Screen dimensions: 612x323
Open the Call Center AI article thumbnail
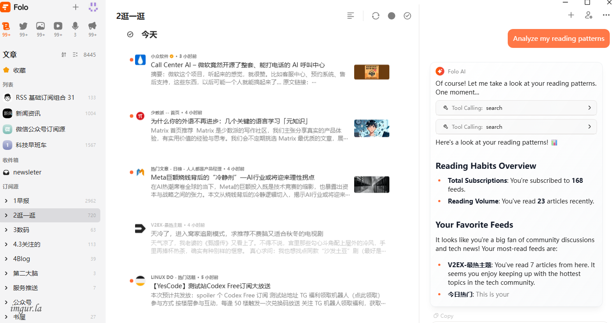pyautogui.click(x=371, y=72)
